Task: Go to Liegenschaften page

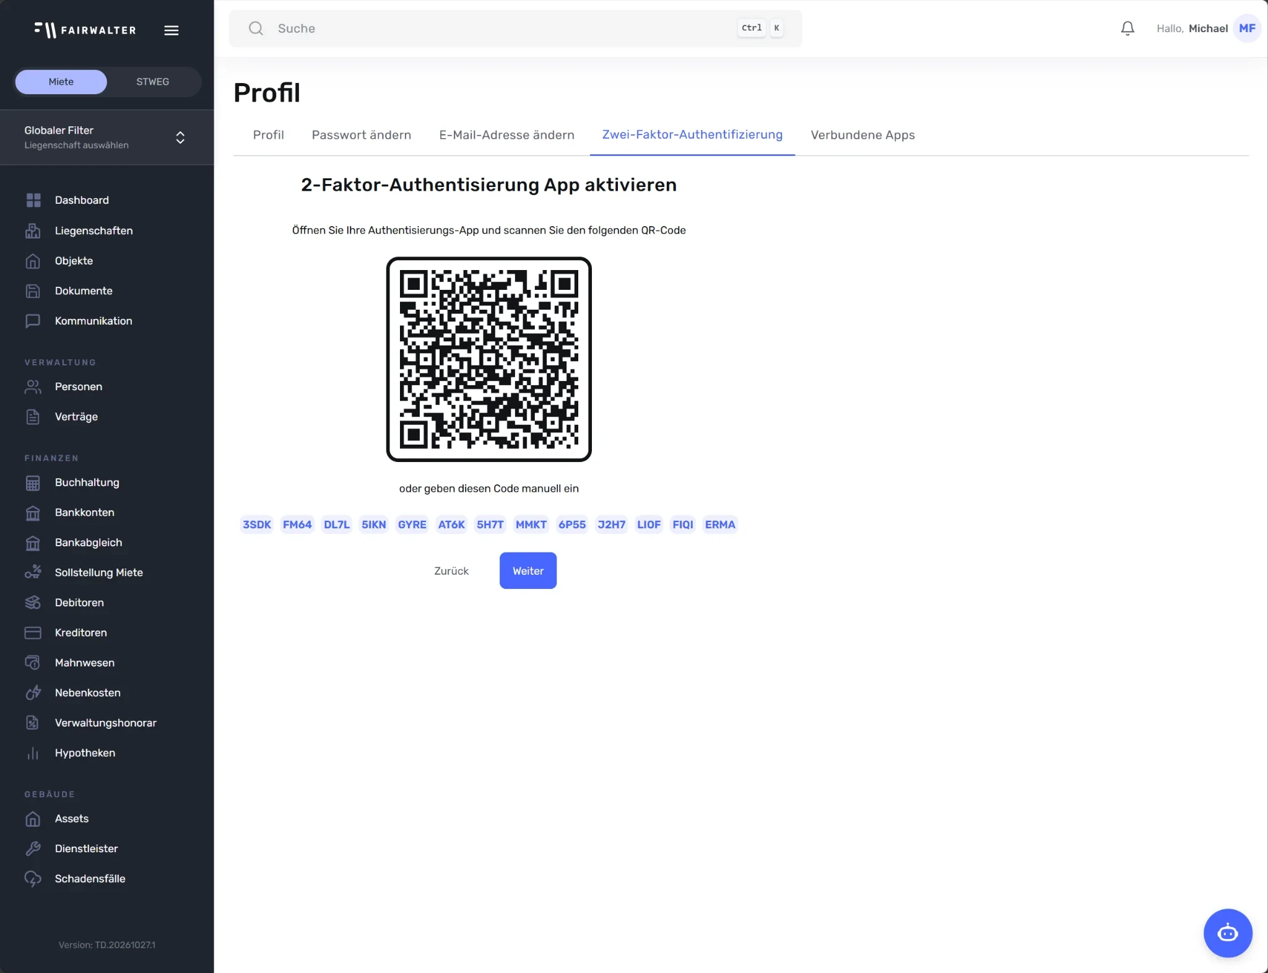Action: pyautogui.click(x=93, y=230)
